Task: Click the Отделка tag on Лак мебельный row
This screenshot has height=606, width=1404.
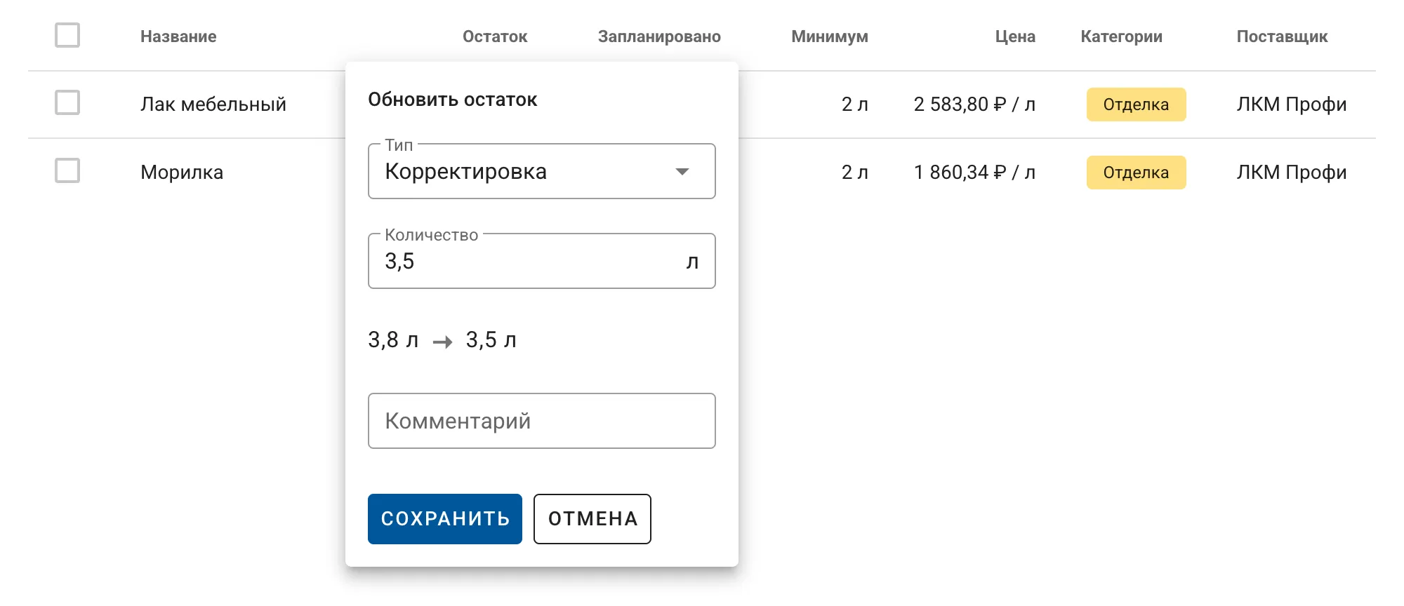Action: click(1135, 105)
